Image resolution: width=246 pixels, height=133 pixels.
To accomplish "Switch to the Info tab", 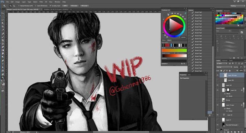I will tap(189, 75).
